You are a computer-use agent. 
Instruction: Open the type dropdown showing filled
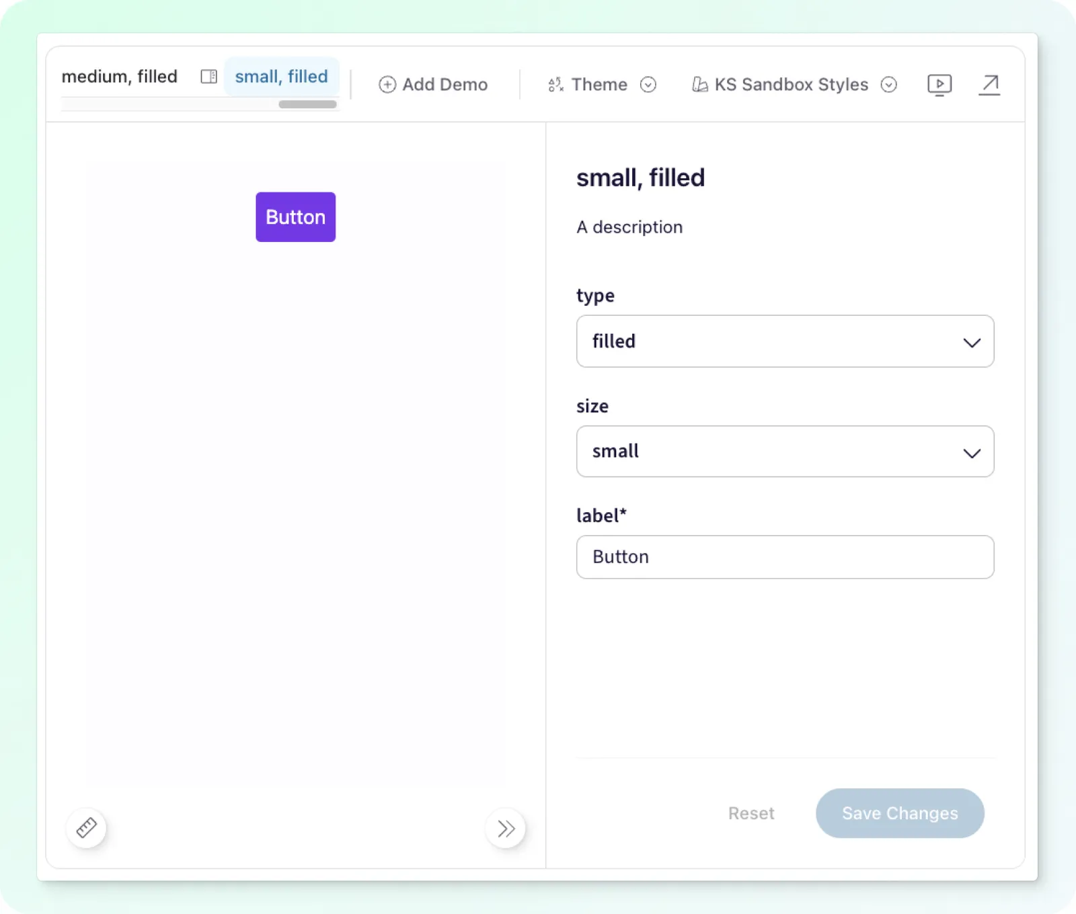click(x=785, y=341)
